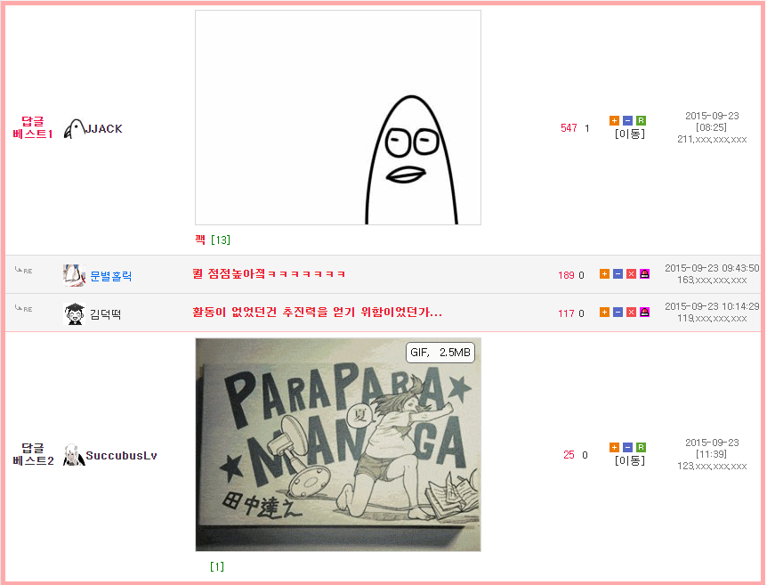Open the 김덕떡 username link
This screenshot has width=767, height=585.
point(105,314)
